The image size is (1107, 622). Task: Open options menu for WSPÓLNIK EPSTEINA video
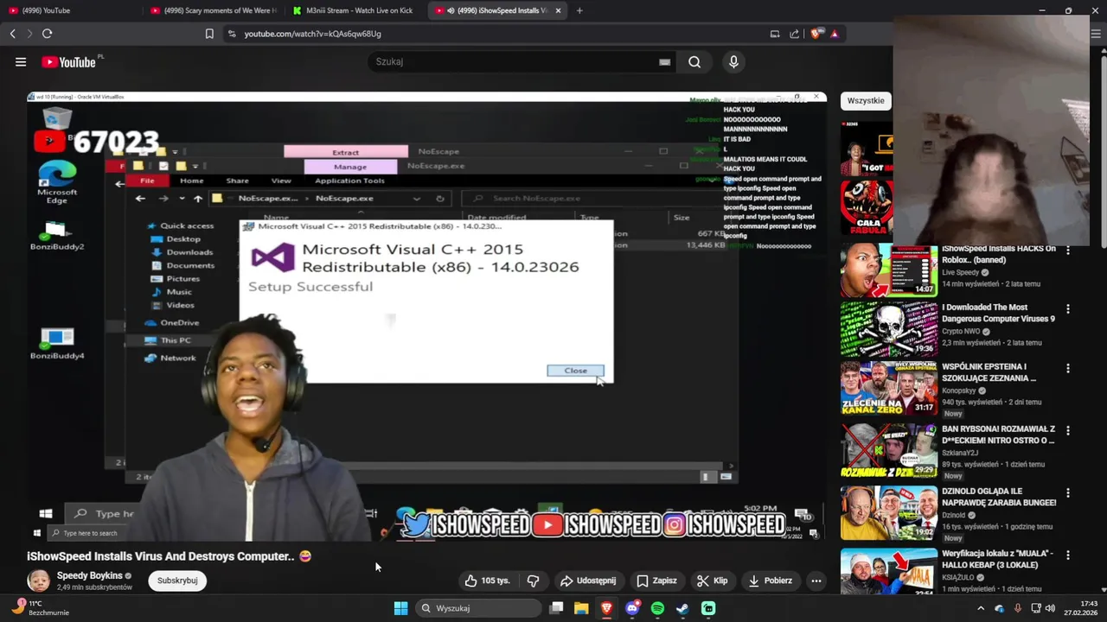click(x=1068, y=368)
